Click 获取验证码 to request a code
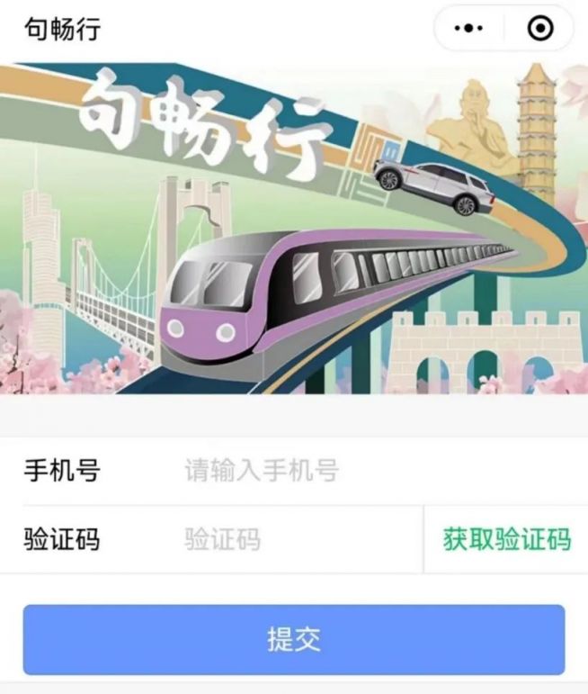Viewport: 588px width, 694px height. [507, 539]
